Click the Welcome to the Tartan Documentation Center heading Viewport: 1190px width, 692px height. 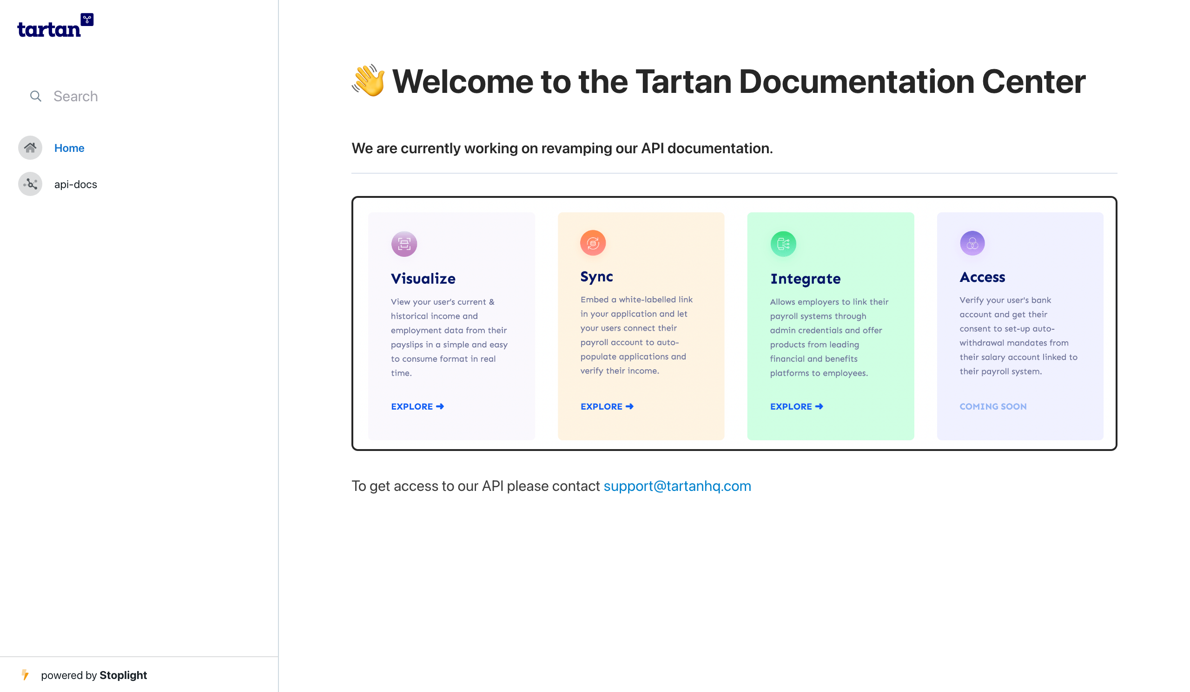739,82
